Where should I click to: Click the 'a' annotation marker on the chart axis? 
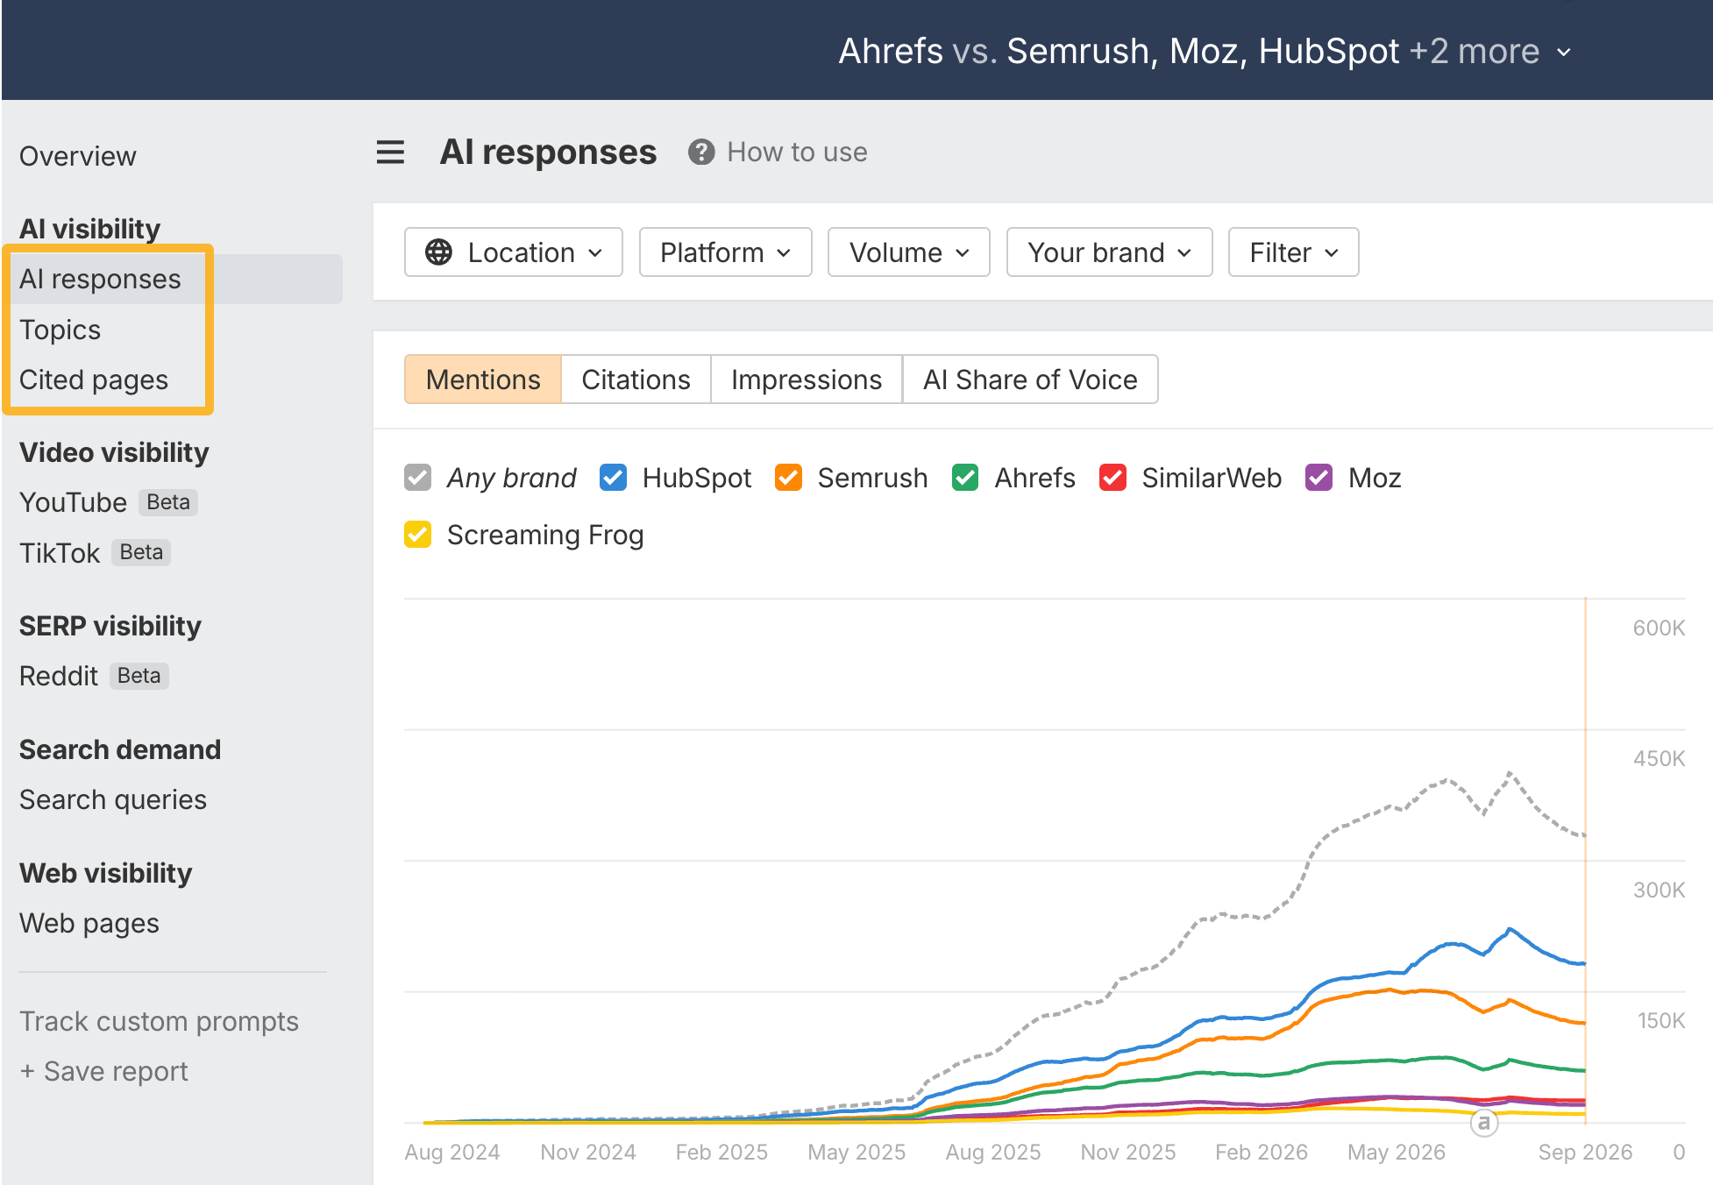tap(1484, 1123)
